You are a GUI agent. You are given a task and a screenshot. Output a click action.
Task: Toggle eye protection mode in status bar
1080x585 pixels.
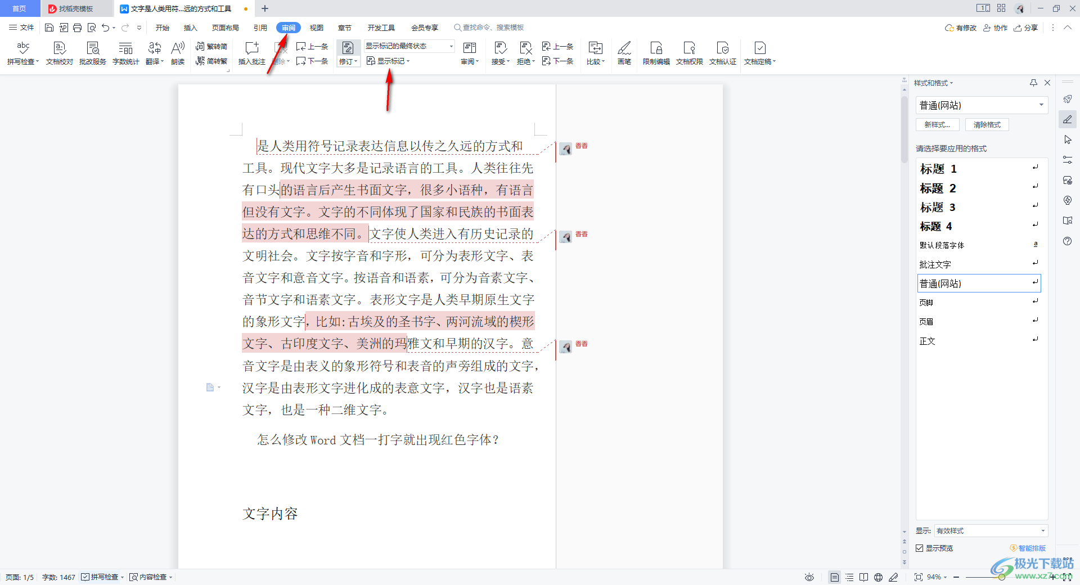809,577
